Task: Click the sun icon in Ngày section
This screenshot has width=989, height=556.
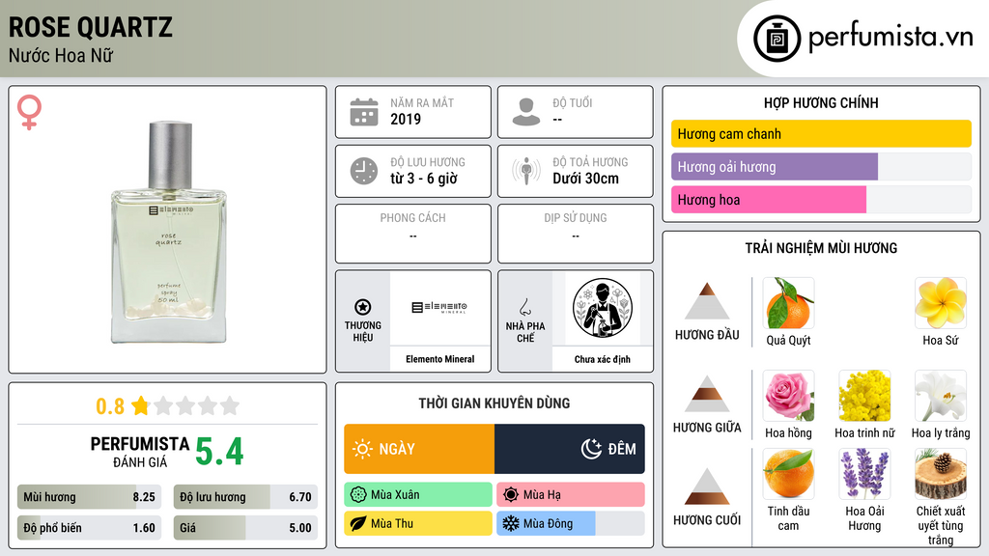Action: [362, 449]
